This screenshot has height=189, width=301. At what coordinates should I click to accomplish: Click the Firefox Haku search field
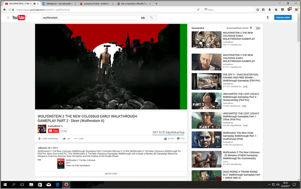coord(228,9)
